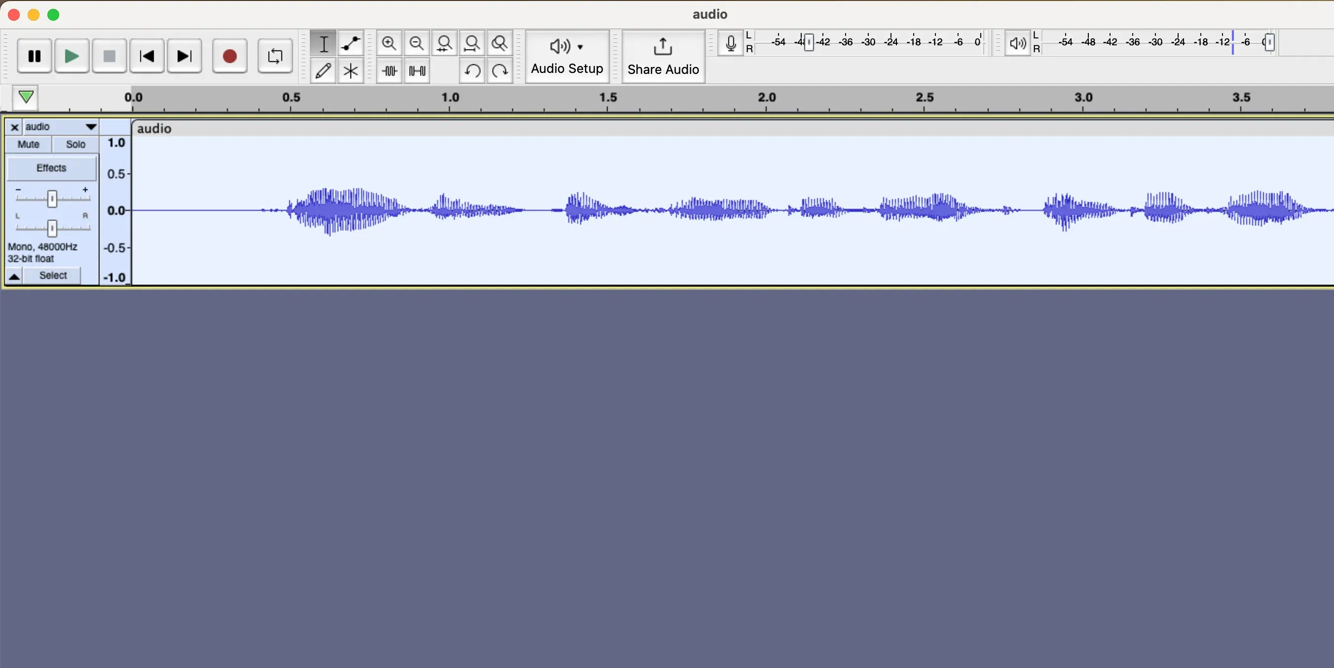The width and height of the screenshot is (1334, 668).
Task: Select the Envelope tool
Action: 350,42
